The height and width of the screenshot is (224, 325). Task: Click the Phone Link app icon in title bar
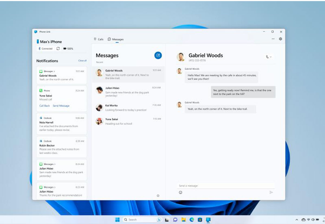(35, 32)
